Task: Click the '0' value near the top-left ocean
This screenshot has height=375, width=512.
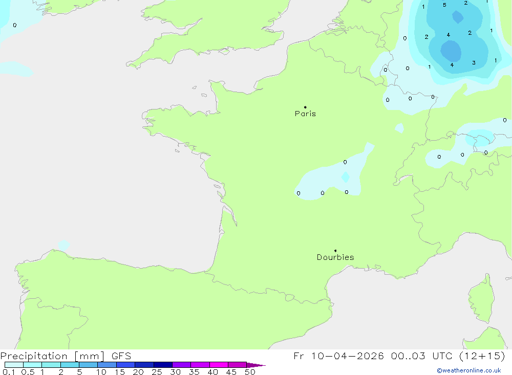Action: (15, 25)
